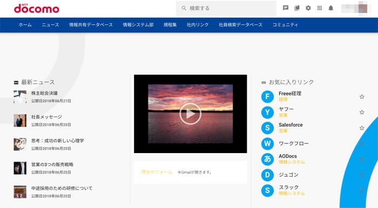
Task: Click the 最新ニュース section heading
Action: click(38, 82)
